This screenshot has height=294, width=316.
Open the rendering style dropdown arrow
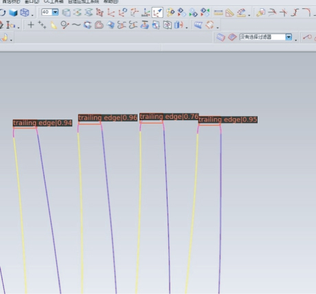click(x=32, y=15)
